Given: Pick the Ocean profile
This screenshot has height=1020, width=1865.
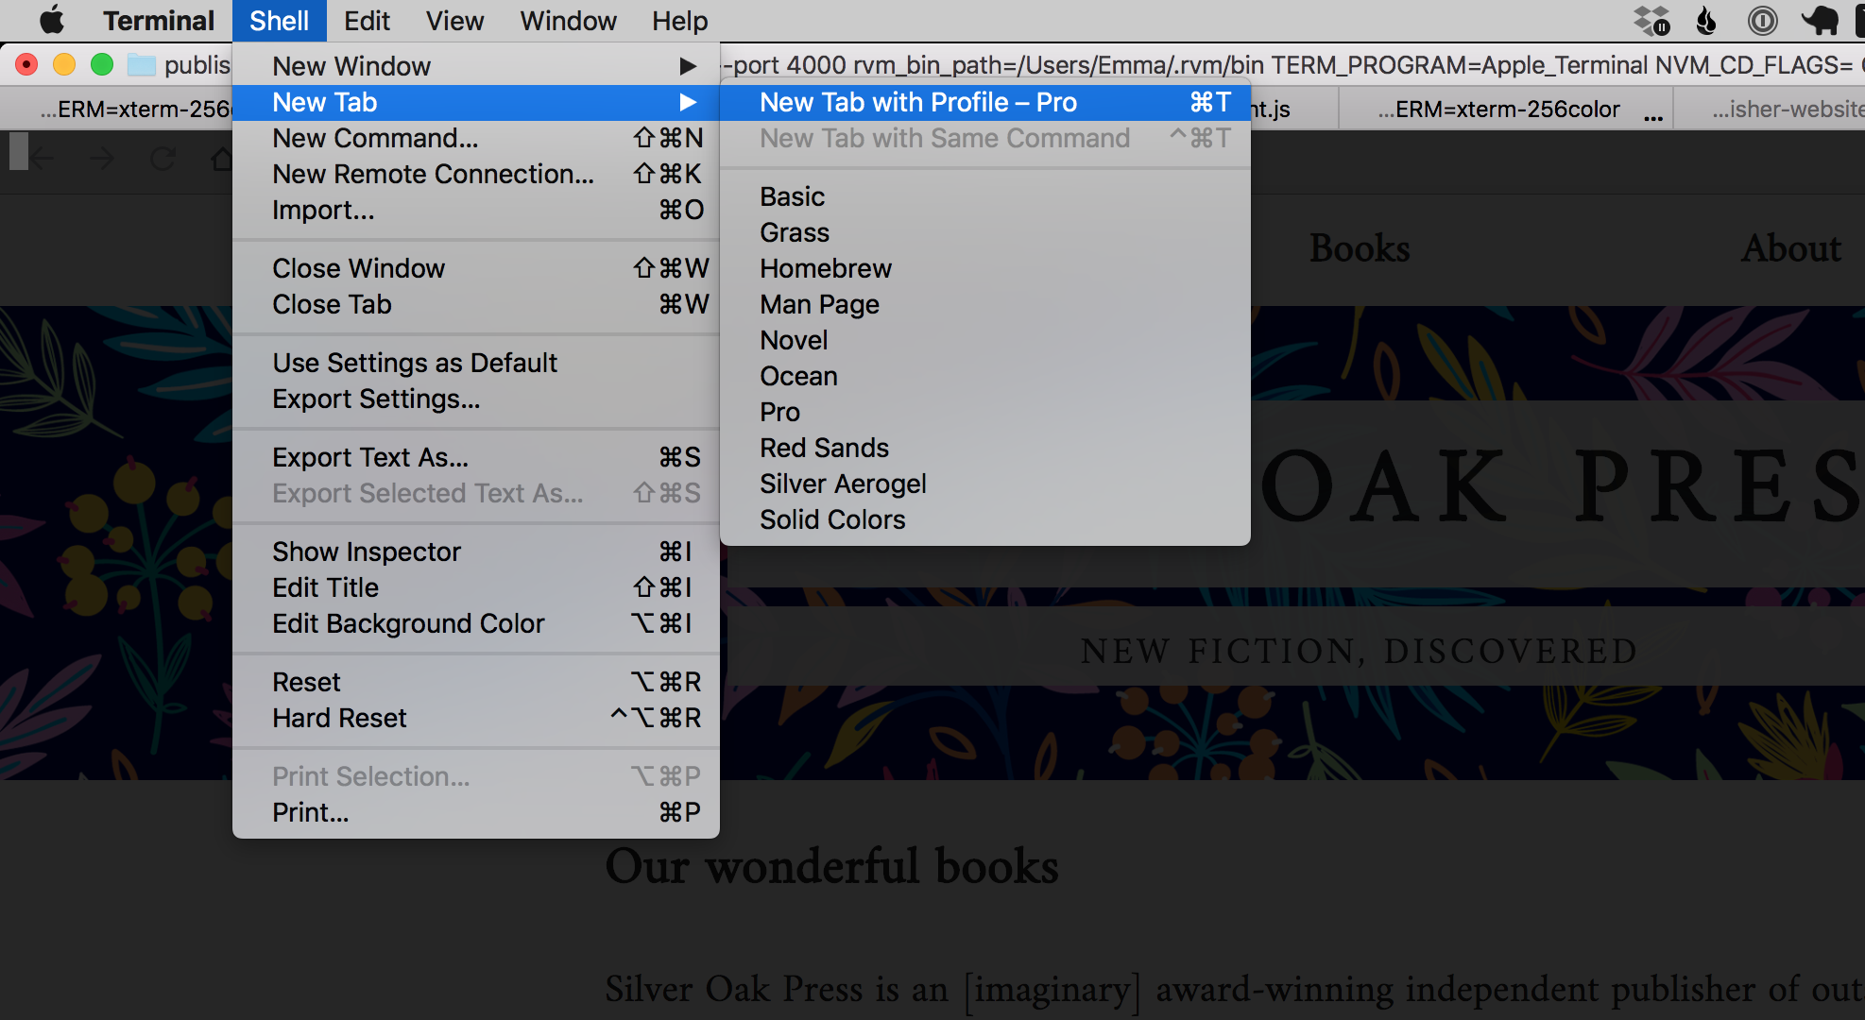Looking at the screenshot, I should tap(985, 376).
